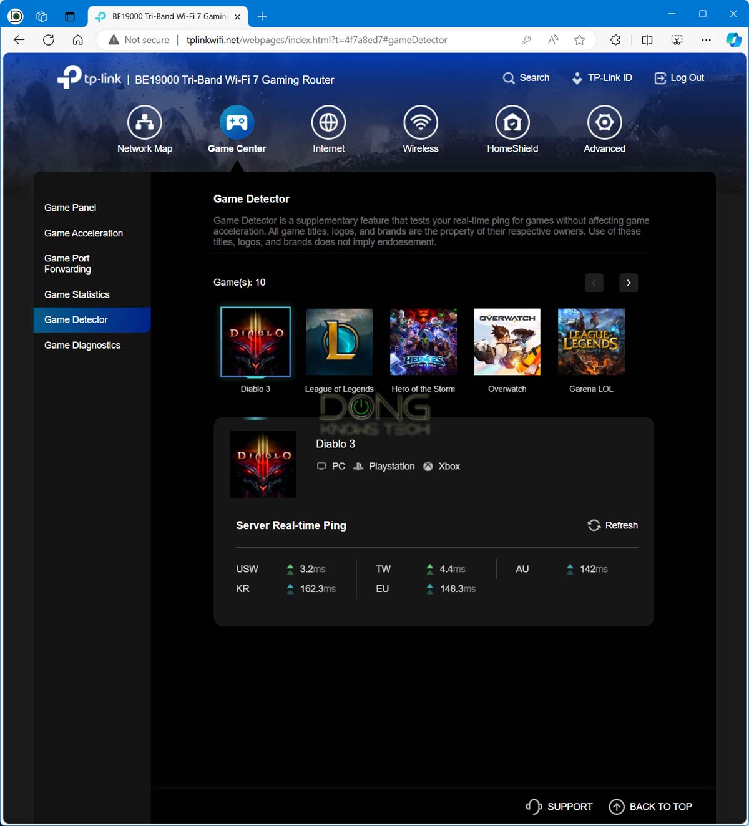Open the browser home page
The height and width of the screenshot is (826, 749).
tap(77, 40)
